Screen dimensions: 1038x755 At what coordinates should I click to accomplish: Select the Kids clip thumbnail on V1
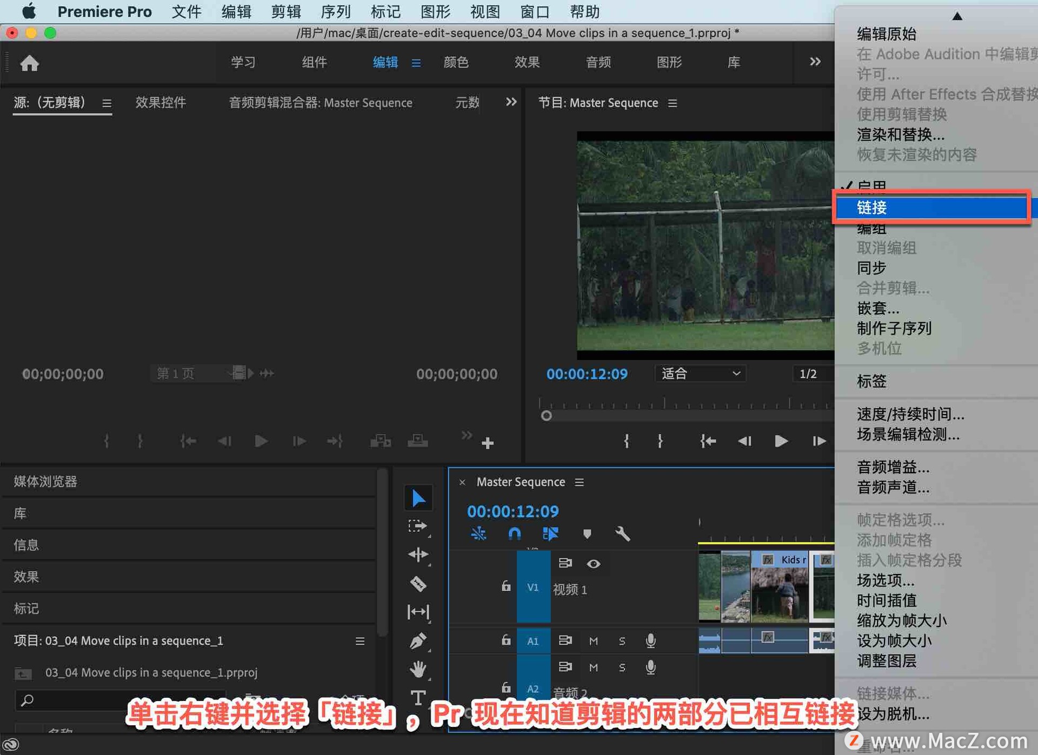(779, 587)
